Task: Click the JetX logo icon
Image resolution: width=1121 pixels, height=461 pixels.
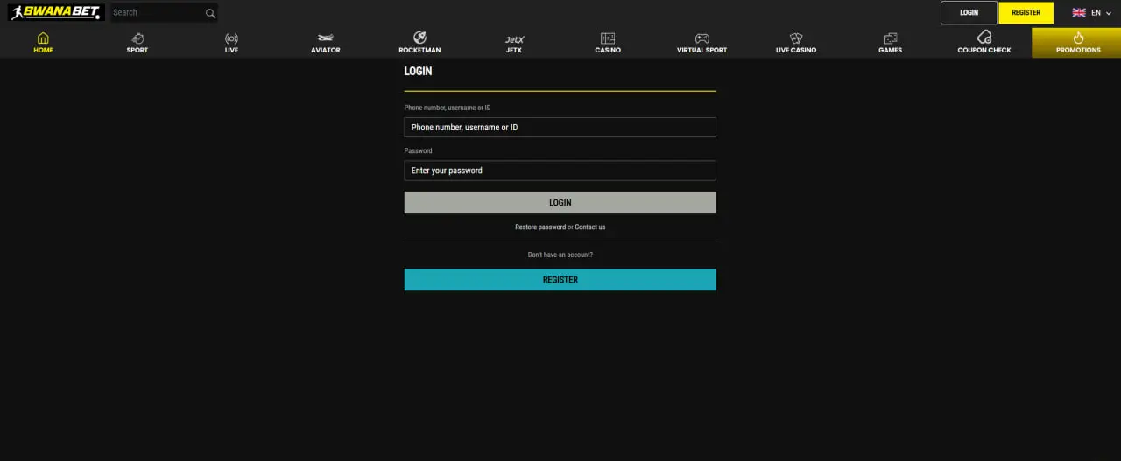Action: pyautogui.click(x=514, y=39)
